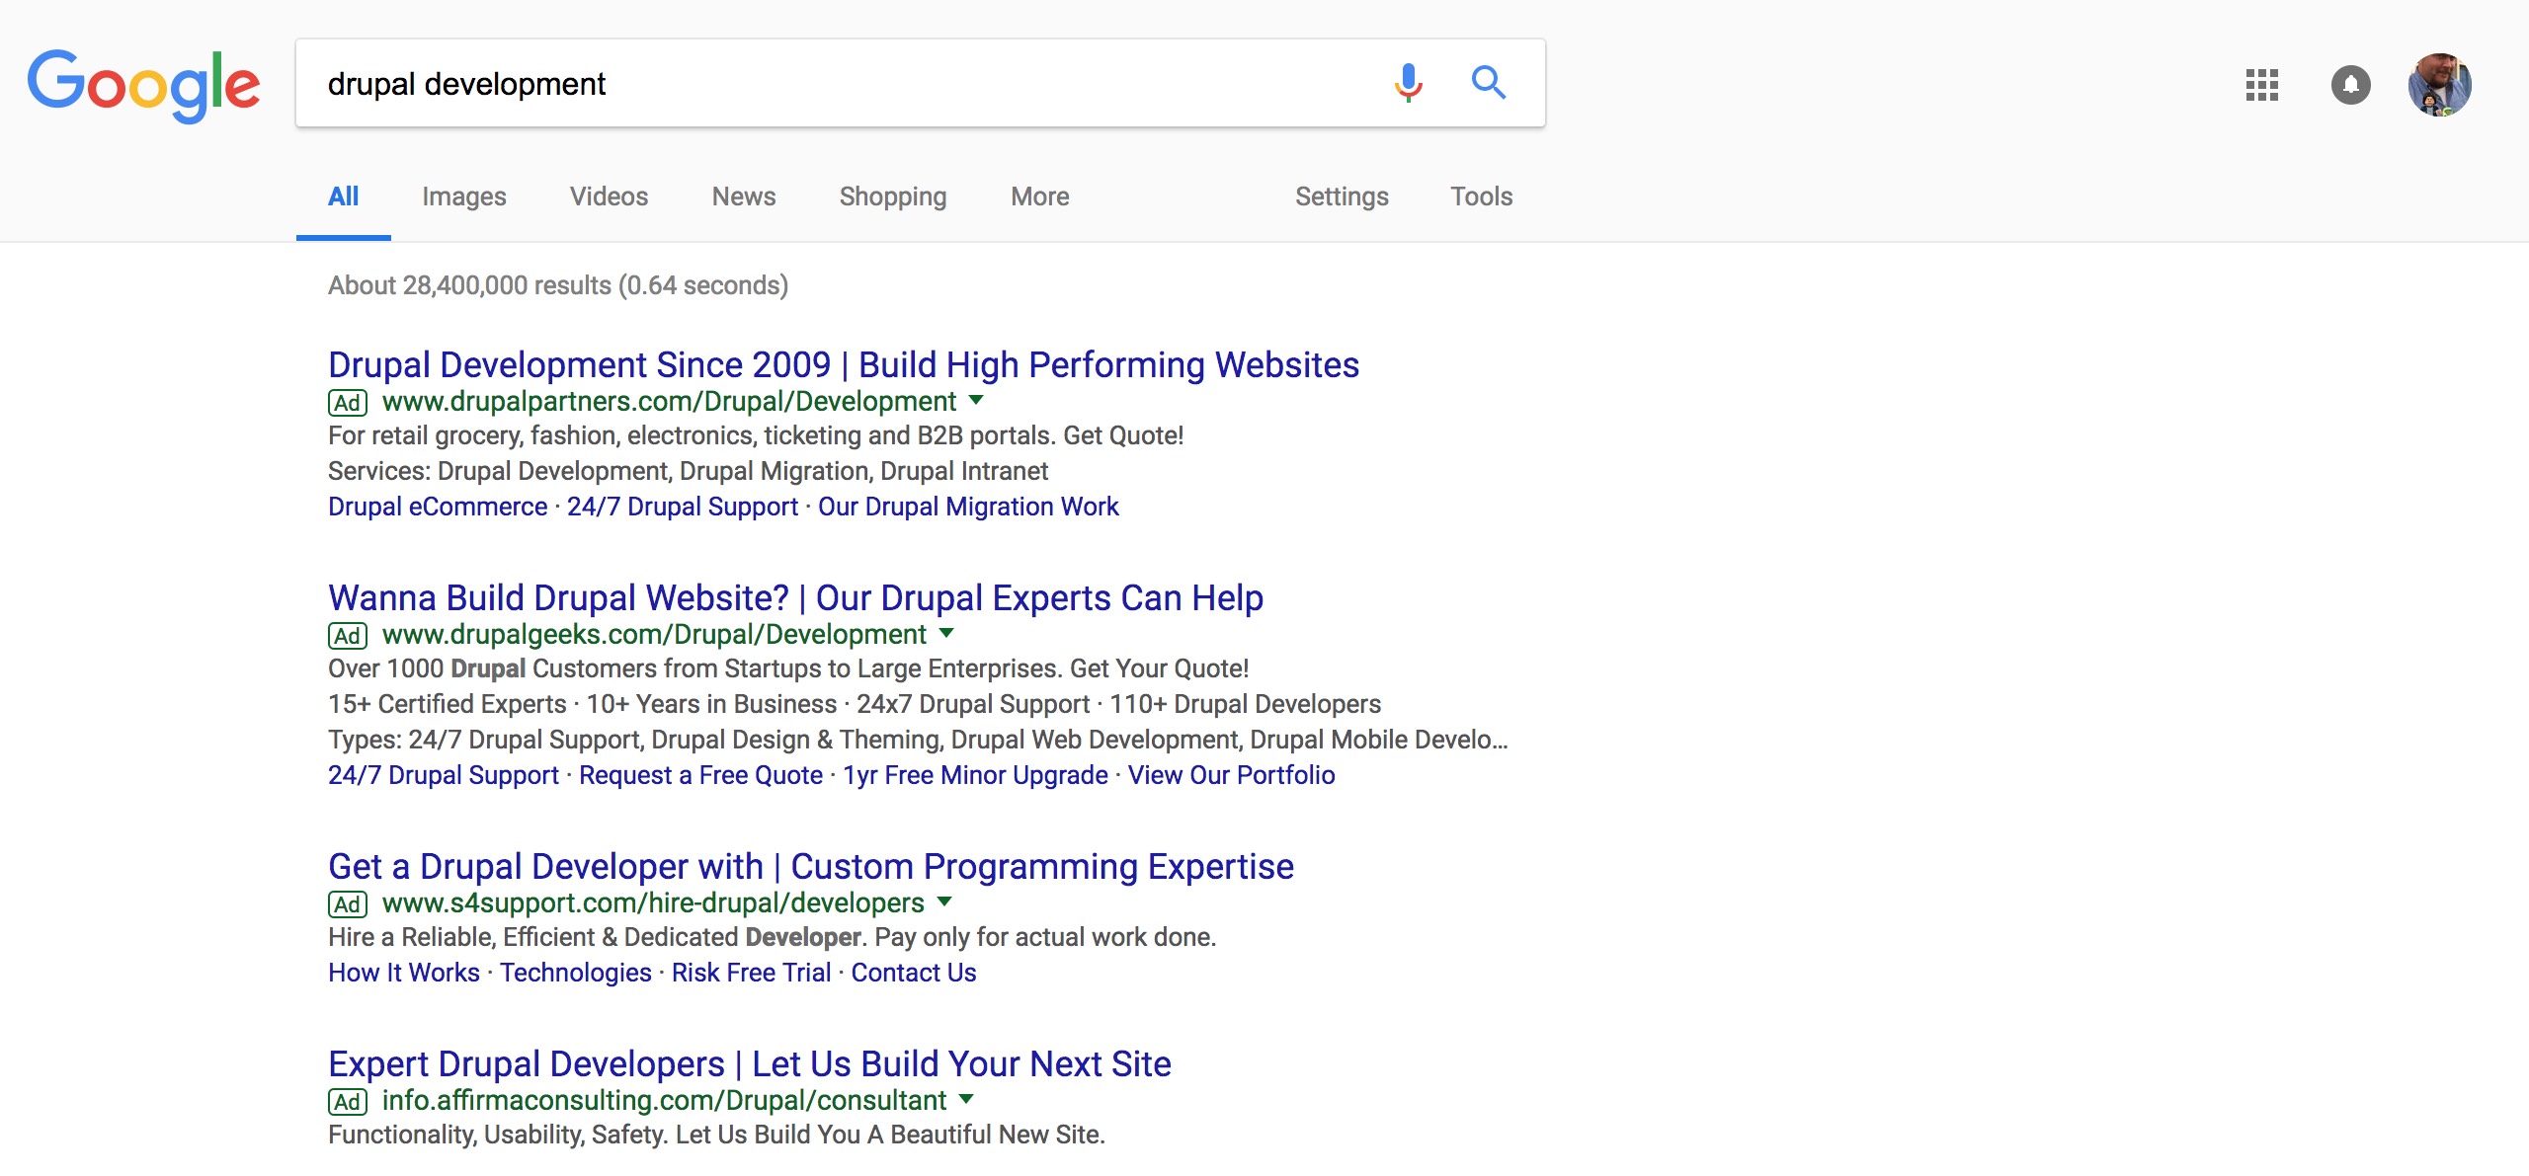Viewport: 2529px width, 1176px height.
Task: Open 'View Our Portfolio' sitelink
Action: tap(1231, 775)
